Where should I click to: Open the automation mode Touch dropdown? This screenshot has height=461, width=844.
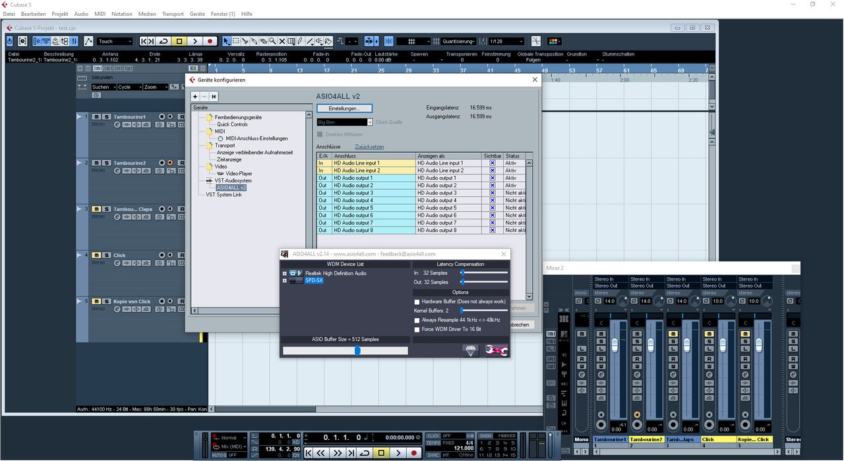tap(115, 41)
